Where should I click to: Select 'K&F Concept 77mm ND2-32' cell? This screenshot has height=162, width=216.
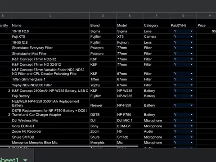click(50, 59)
